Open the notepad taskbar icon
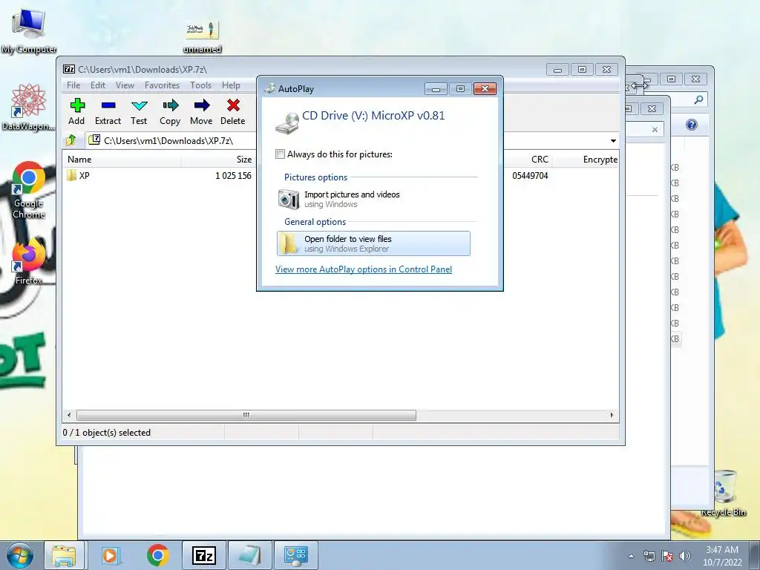Image resolution: width=760 pixels, height=570 pixels. click(x=250, y=555)
